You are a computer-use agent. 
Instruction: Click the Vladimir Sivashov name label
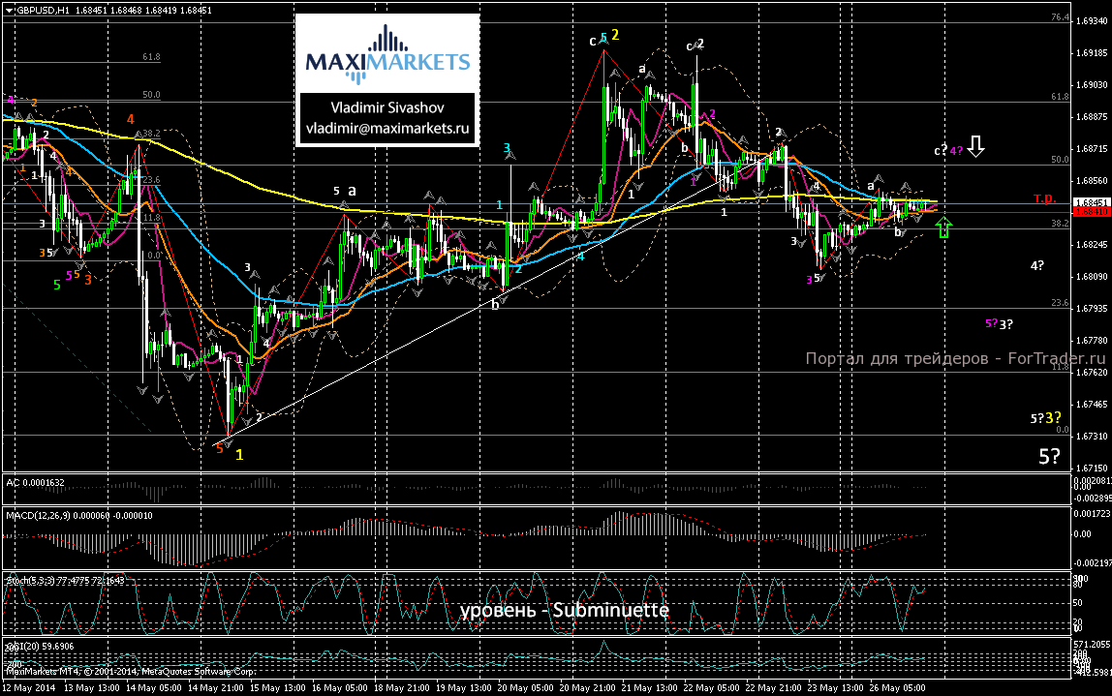pos(387,107)
